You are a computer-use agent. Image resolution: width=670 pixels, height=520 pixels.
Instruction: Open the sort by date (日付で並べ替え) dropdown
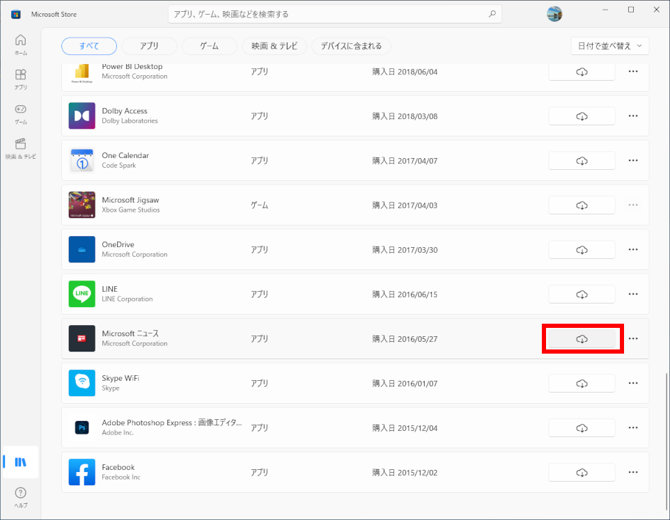point(609,46)
